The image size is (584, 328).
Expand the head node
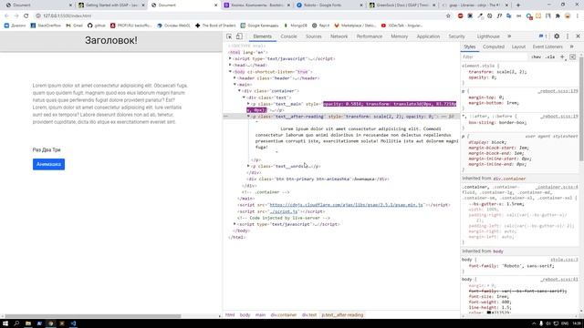pyautogui.click(x=230, y=65)
